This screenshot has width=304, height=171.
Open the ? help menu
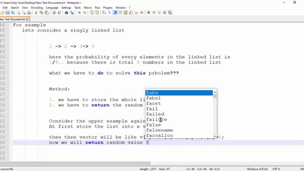click(130, 8)
